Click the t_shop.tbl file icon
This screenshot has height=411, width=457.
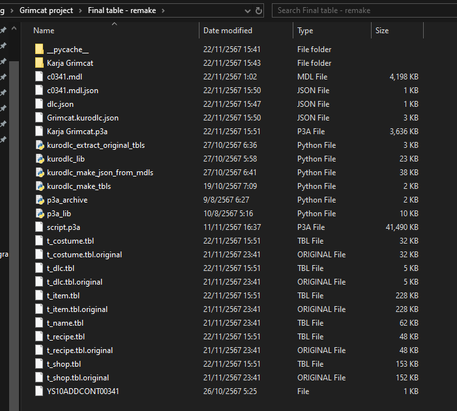point(39,364)
